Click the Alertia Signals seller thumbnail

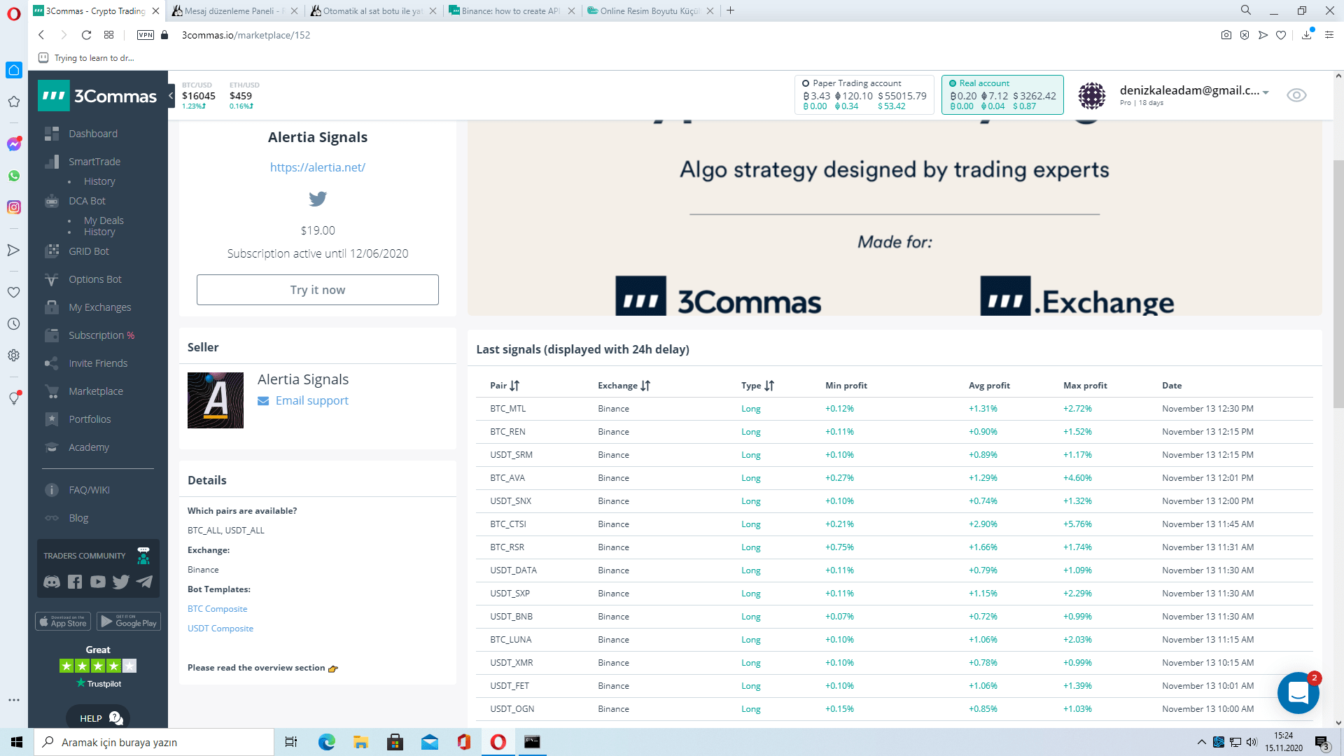[216, 400]
